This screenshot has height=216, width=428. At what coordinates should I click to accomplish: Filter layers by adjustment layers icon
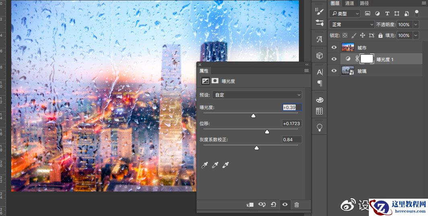tap(377, 13)
